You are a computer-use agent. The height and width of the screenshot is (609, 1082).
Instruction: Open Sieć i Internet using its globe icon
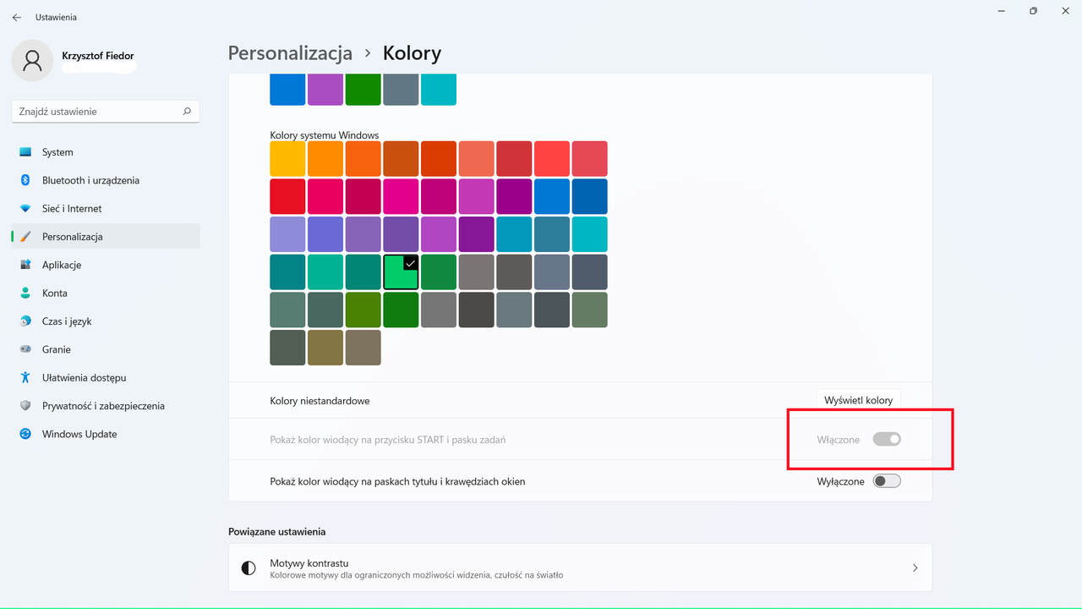[25, 208]
